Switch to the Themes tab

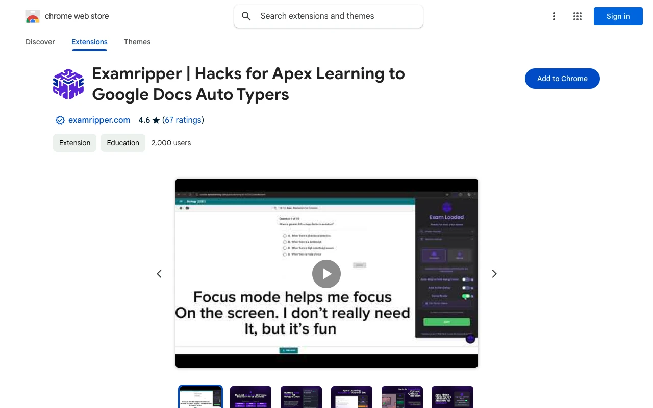[137, 42]
